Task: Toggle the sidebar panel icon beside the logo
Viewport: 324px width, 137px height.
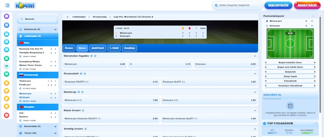Action: pos(8,5)
